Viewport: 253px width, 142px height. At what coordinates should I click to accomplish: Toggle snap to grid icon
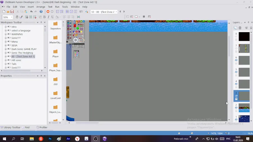pos(35,17)
